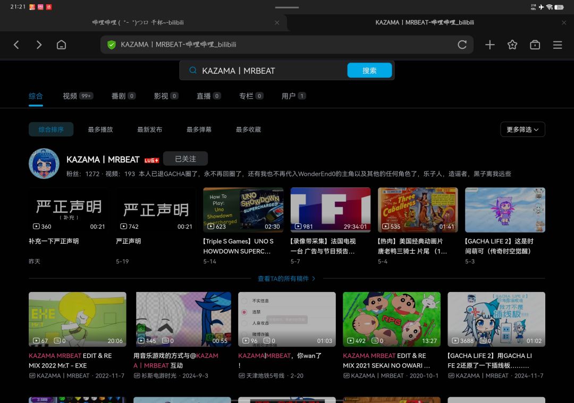Expand 查看TA的所有稿件 link arrow

click(314, 279)
